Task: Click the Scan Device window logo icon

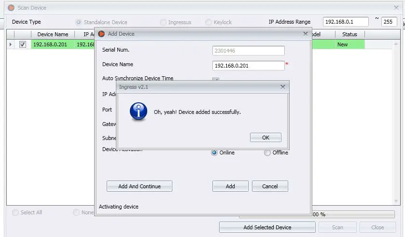Action: 11,8
